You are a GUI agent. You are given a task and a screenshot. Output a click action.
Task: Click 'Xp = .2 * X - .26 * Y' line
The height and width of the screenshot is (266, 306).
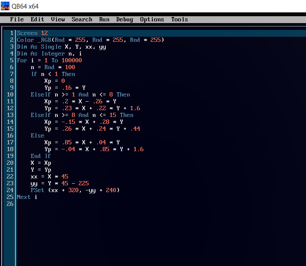click(80, 101)
